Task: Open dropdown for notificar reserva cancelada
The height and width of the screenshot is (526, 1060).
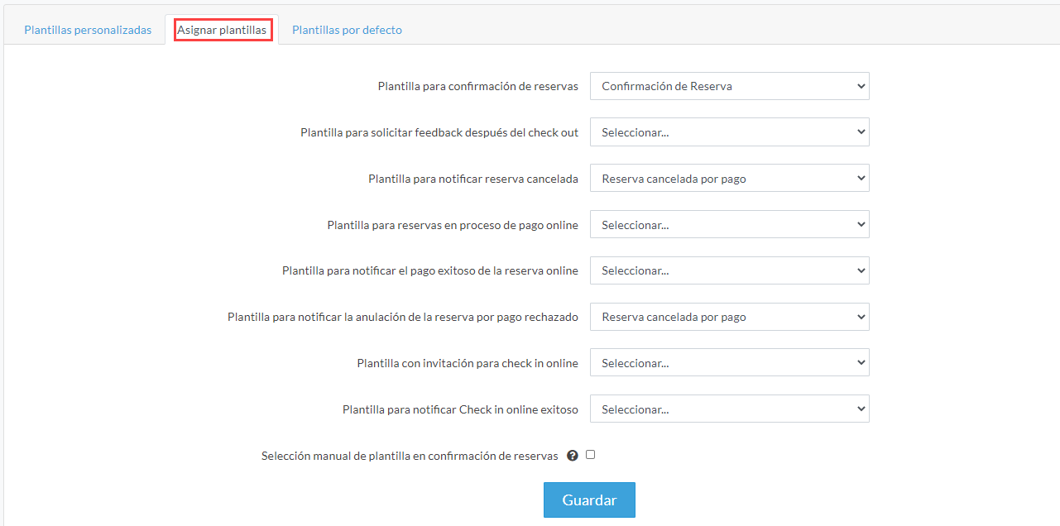Action: point(729,179)
